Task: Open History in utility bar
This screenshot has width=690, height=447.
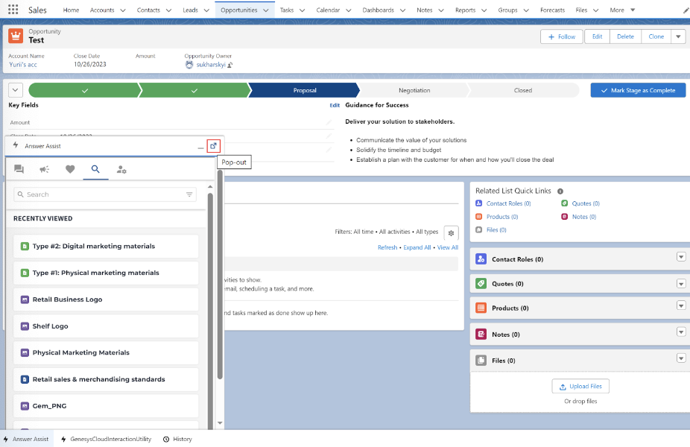Action: point(177,439)
